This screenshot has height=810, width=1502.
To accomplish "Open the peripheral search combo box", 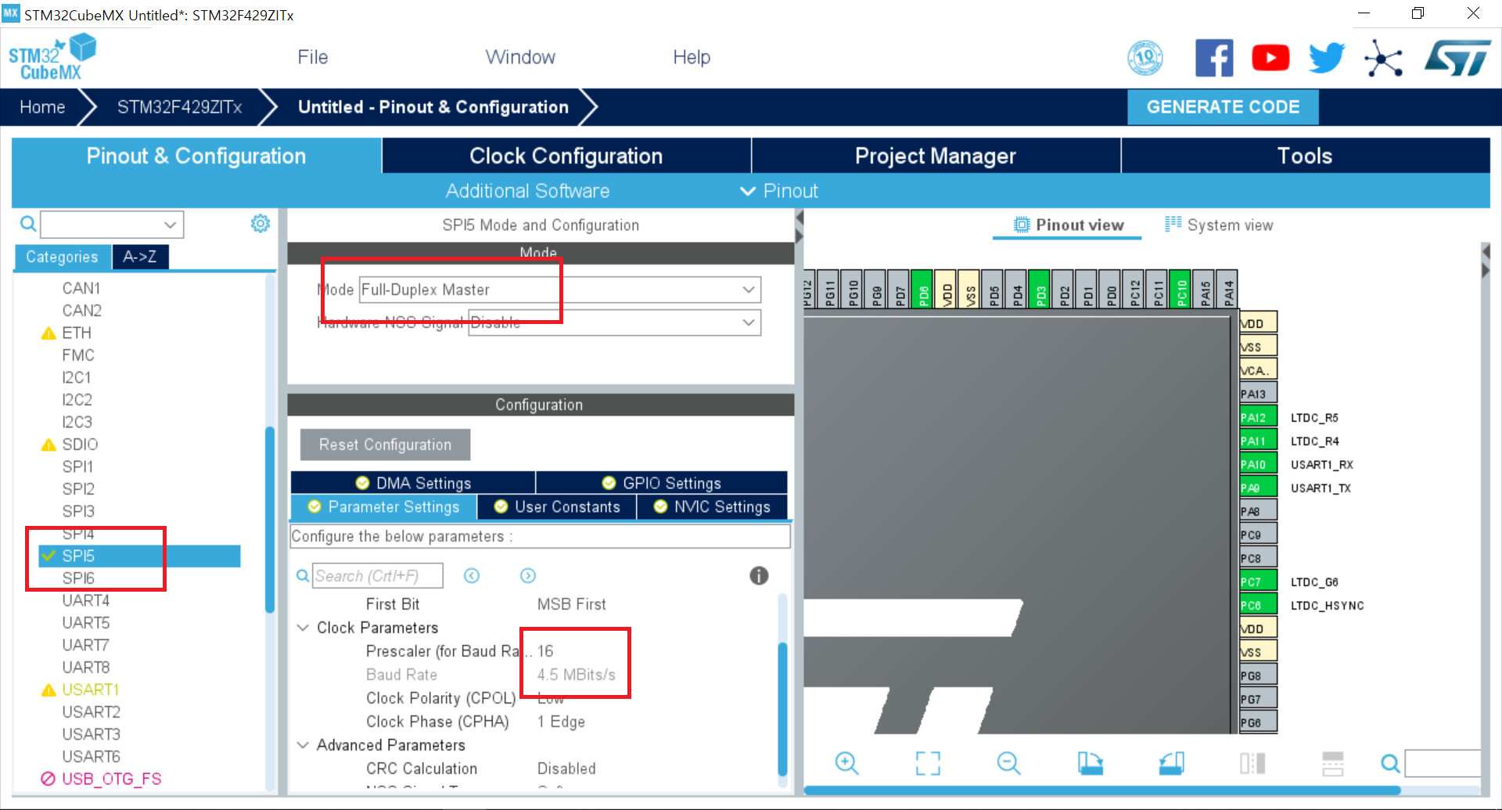I will click(112, 225).
